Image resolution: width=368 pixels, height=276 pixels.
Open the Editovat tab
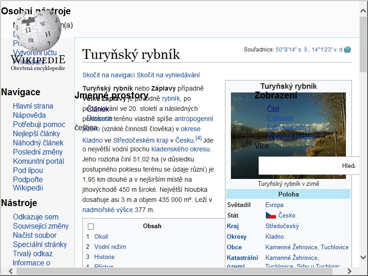click(x=280, y=118)
